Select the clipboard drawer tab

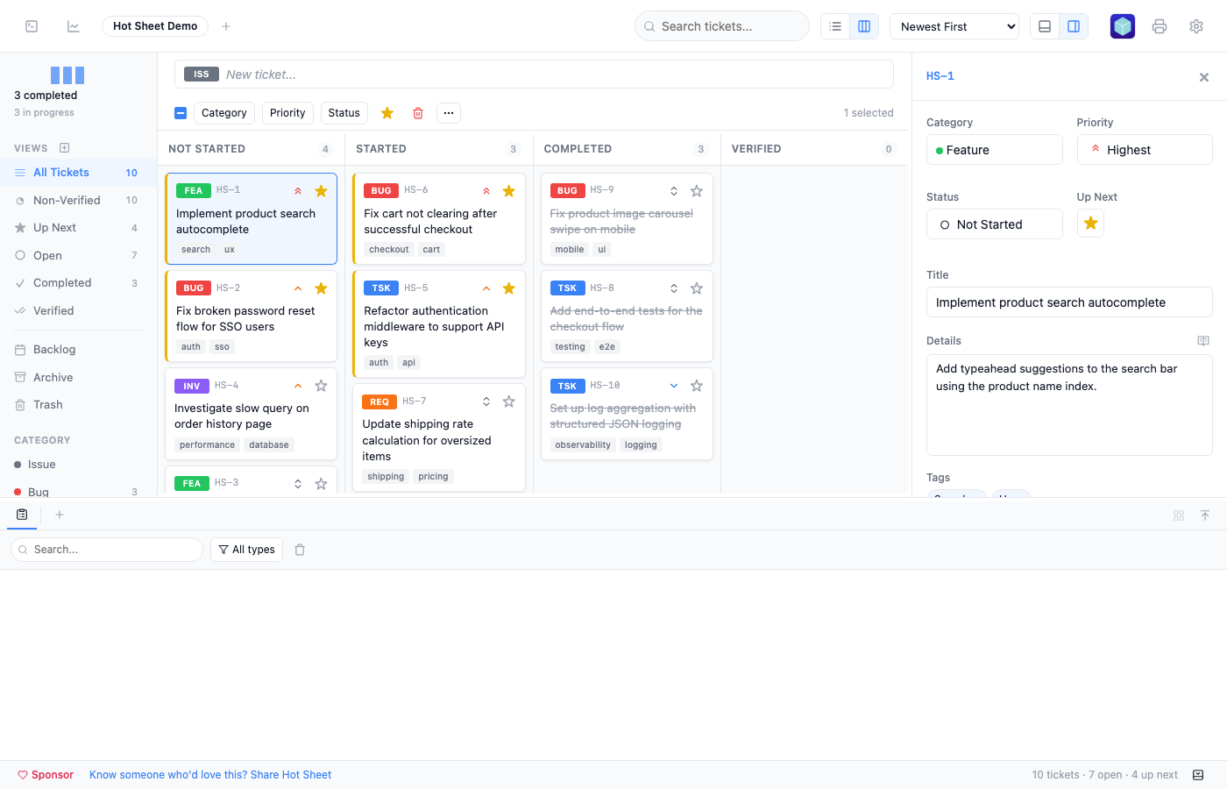(x=22, y=515)
